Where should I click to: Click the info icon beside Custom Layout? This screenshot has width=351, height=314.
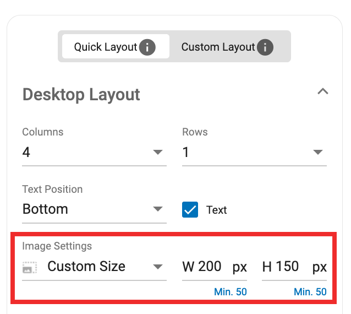265,47
